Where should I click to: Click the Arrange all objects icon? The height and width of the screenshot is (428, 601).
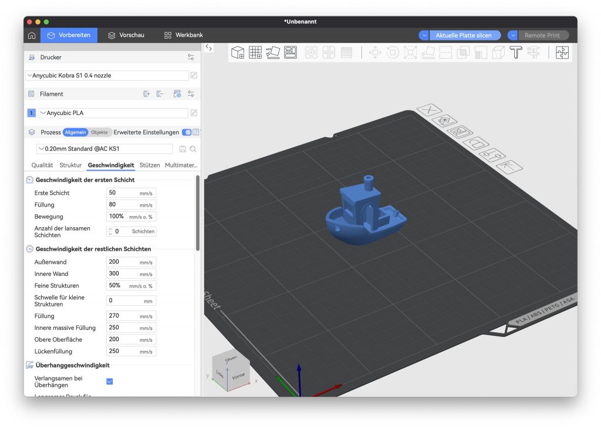pos(291,52)
